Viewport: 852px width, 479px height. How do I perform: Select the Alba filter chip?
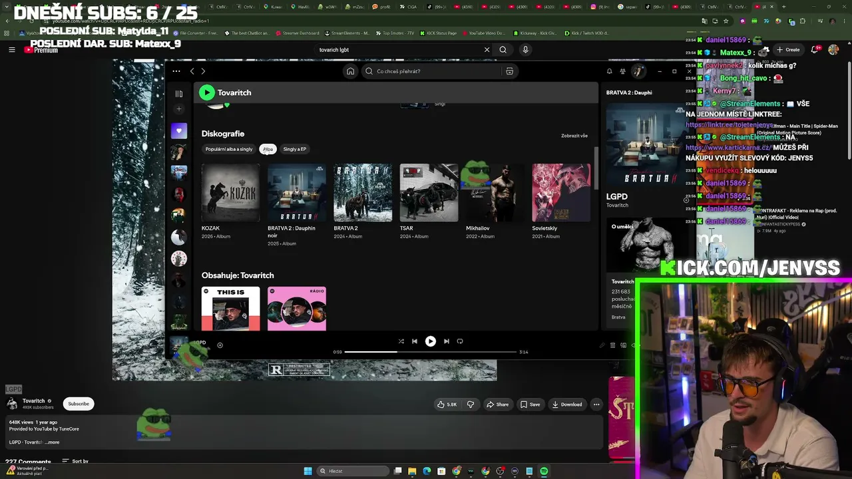click(268, 149)
